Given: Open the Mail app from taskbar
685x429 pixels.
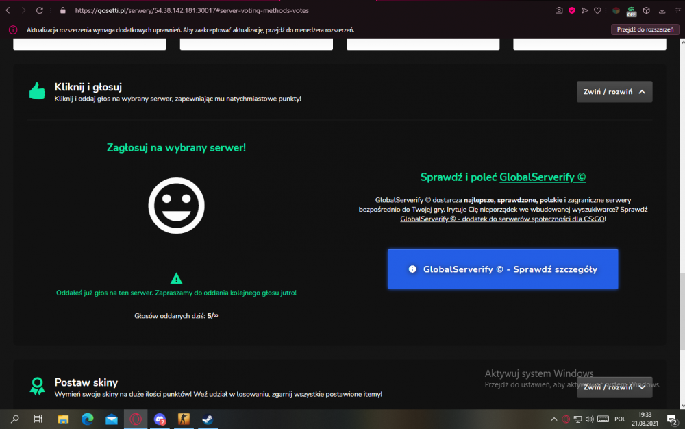Looking at the screenshot, I should point(112,419).
